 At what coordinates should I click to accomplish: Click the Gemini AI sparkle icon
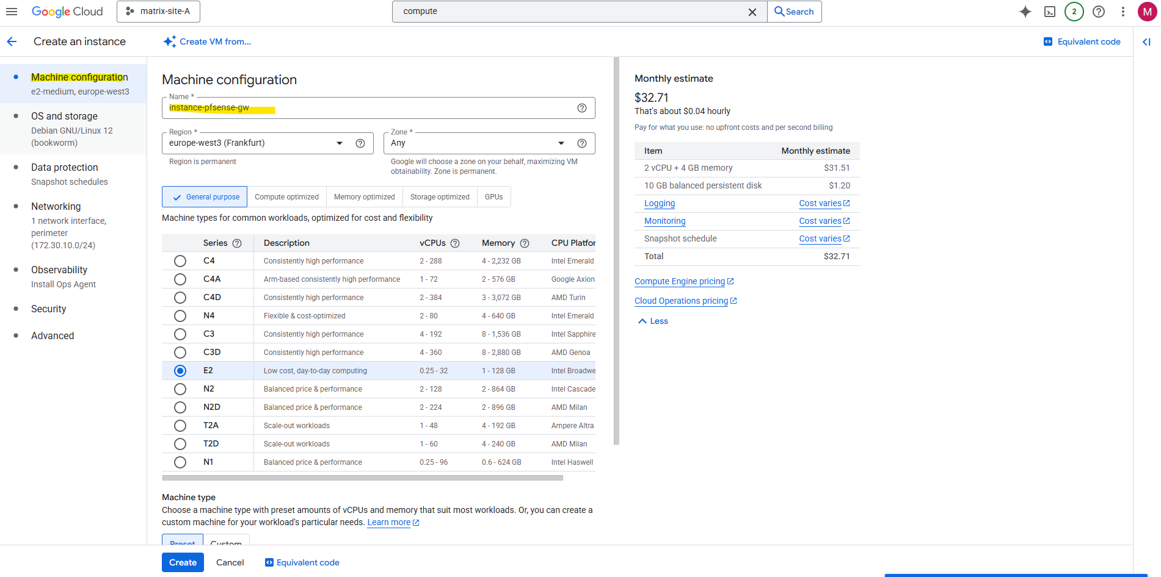pyautogui.click(x=1025, y=12)
